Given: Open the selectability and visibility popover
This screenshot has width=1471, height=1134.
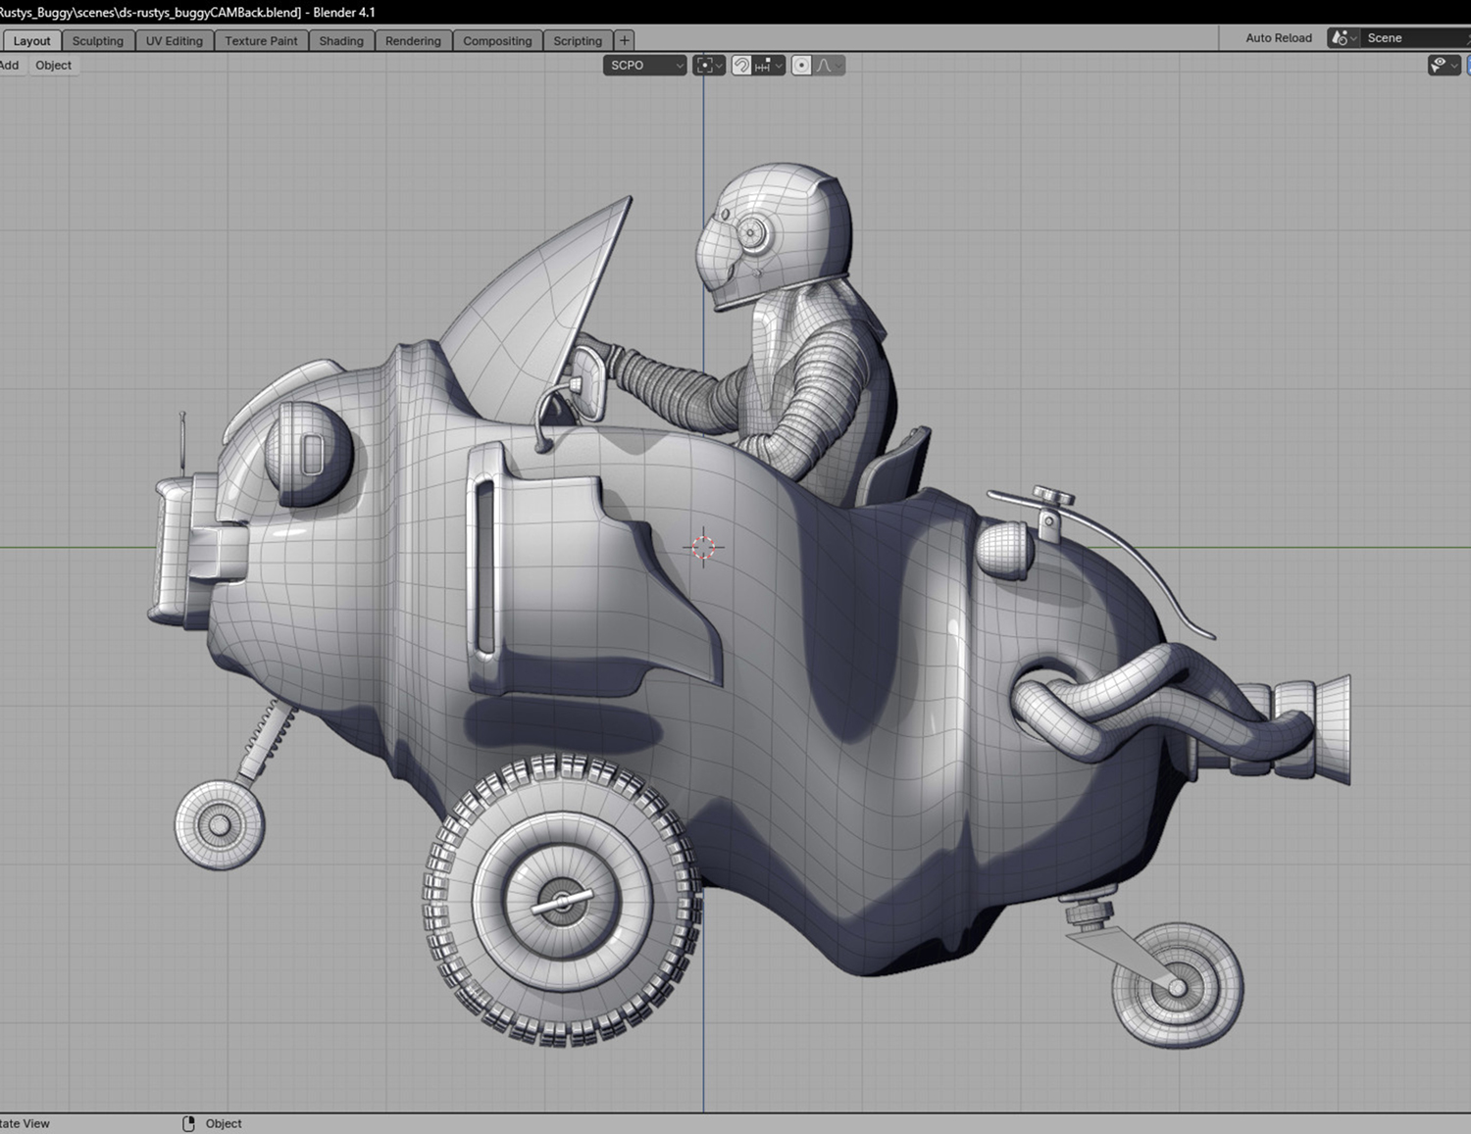Looking at the screenshot, I should [1444, 66].
